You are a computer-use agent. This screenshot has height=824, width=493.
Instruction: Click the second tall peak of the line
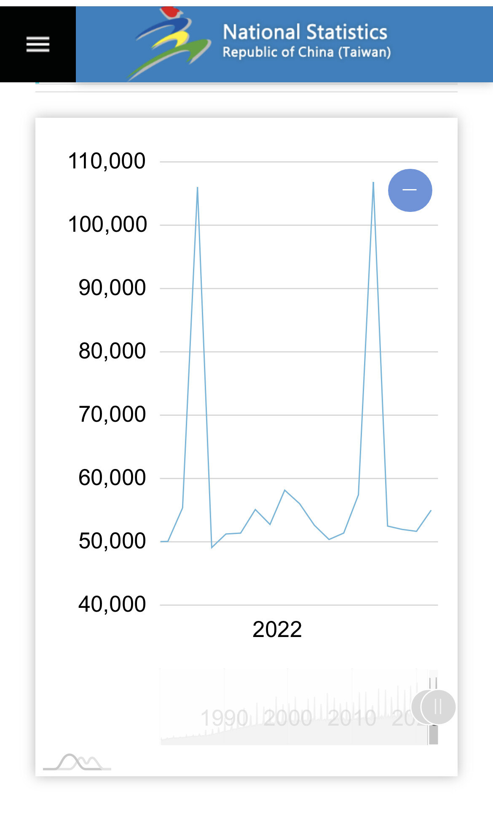[373, 183]
